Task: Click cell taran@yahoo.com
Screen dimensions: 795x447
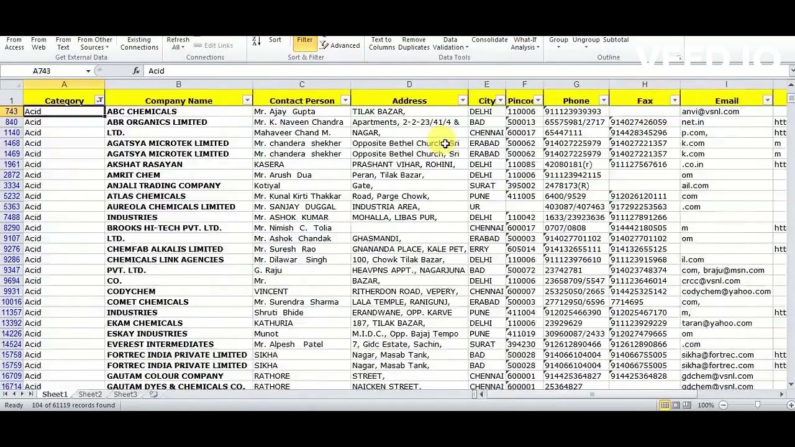Action: coord(726,323)
